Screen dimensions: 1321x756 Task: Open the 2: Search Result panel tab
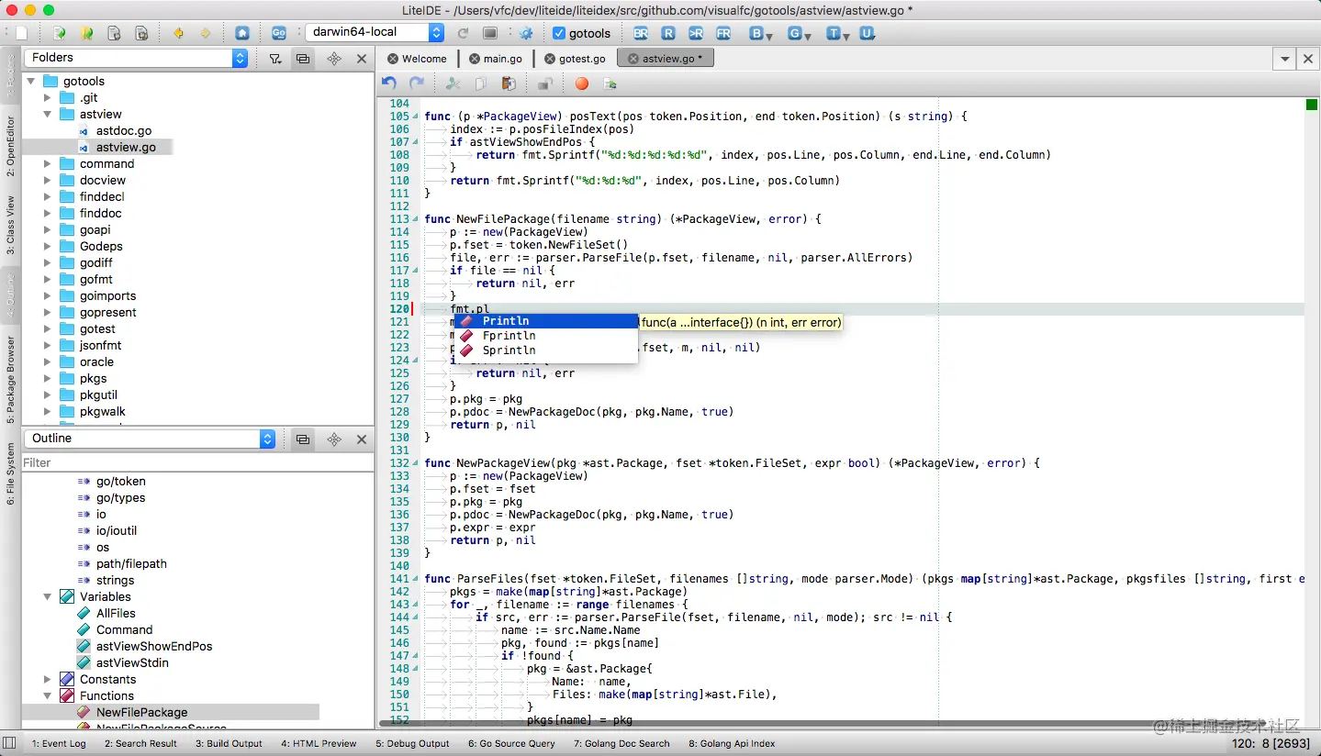coord(140,743)
